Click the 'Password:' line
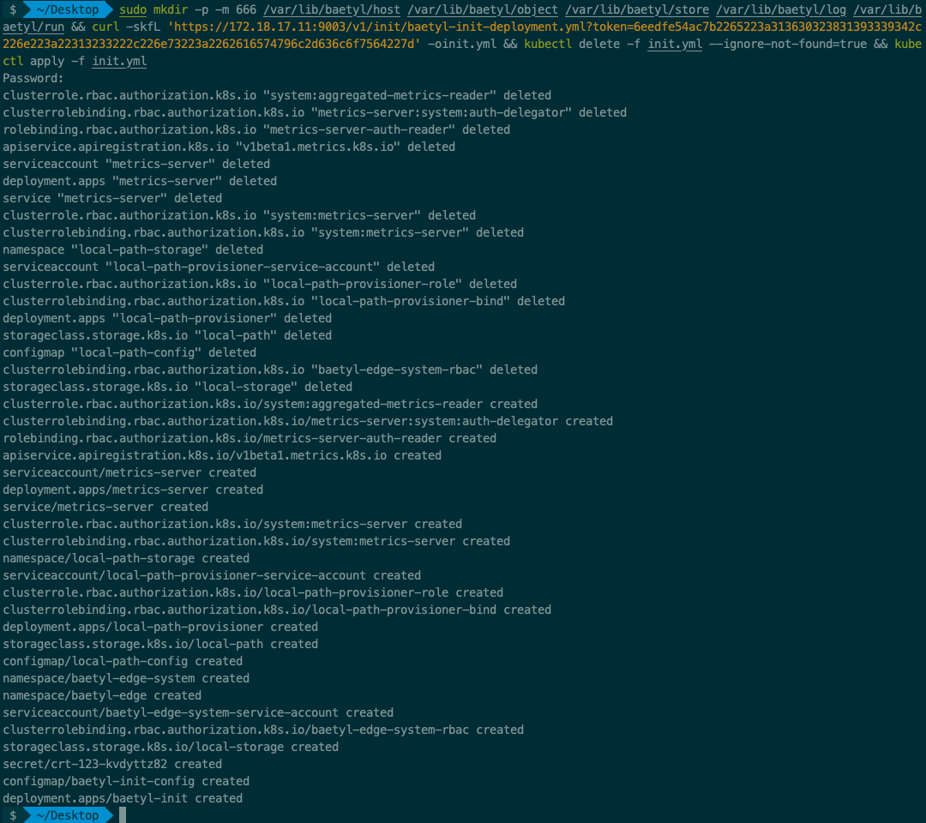Screen dimensions: 926x823 coord(33,79)
